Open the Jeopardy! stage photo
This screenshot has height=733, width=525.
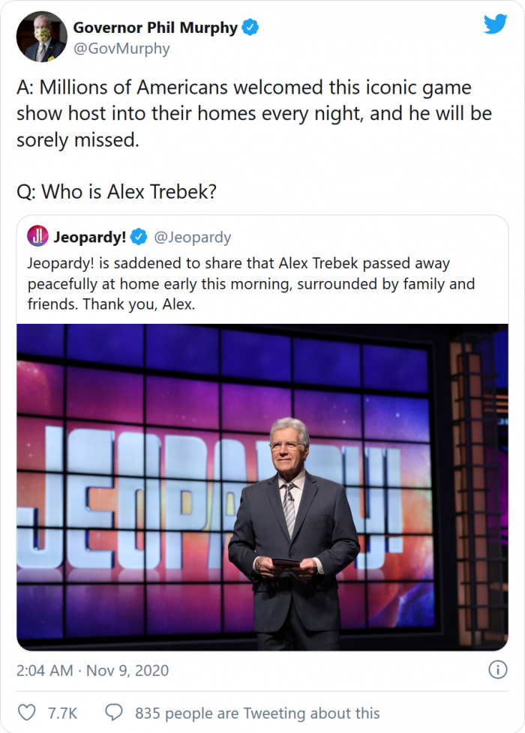coord(262,486)
